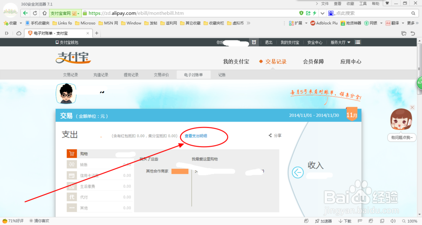Open 应用中心 in main navigation
The height and width of the screenshot is (225, 422).
point(351,62)
